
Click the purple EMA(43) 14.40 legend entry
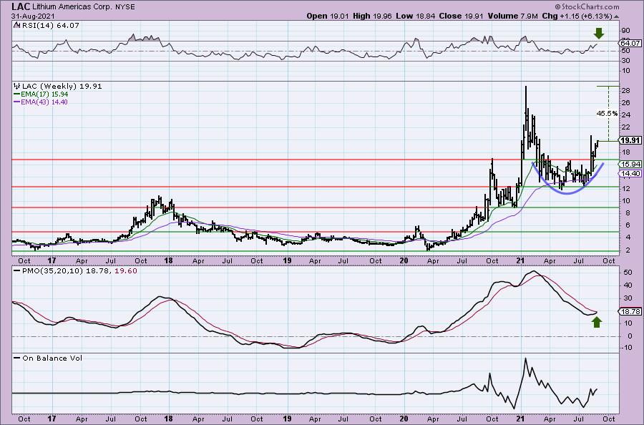(x=41, y=102)
